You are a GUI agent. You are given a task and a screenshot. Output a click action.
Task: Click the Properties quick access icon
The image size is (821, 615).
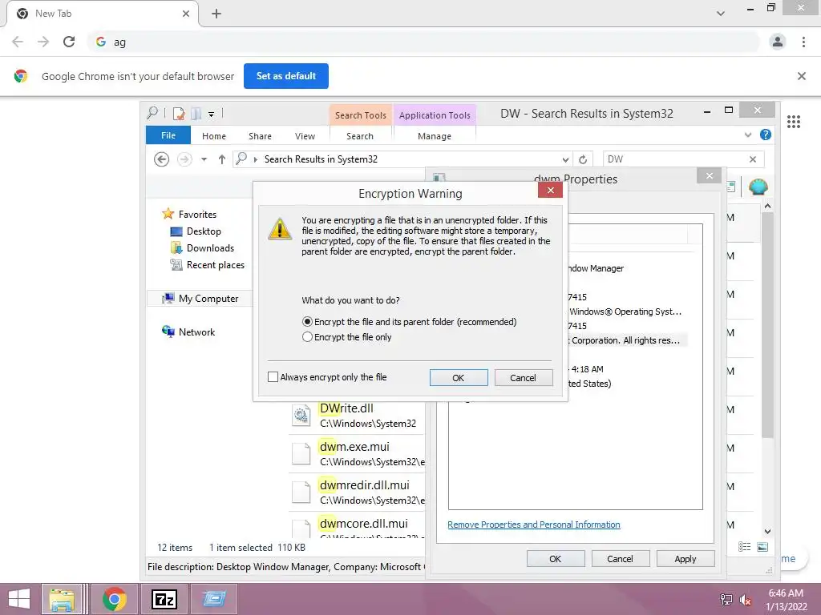179,113
